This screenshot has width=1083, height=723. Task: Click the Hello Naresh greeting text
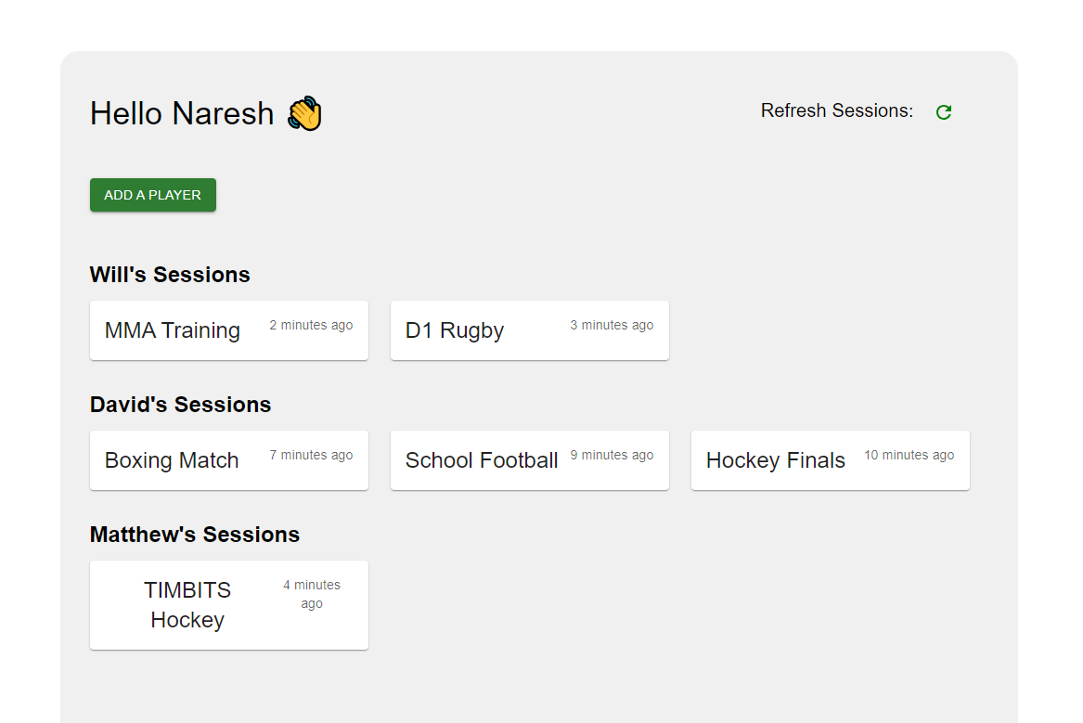[x=182, y=113]
